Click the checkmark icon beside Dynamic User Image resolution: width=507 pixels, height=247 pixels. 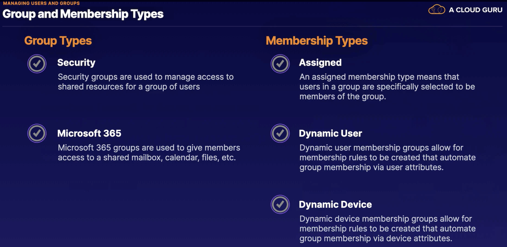[280, 133]
